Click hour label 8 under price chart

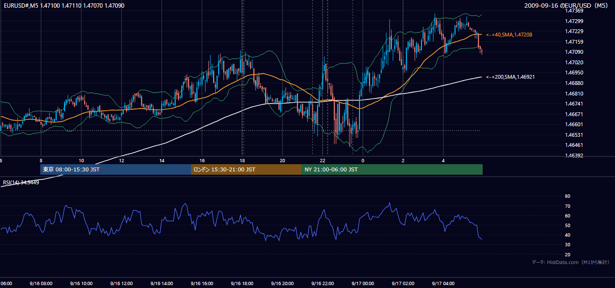tap(41, 160)
